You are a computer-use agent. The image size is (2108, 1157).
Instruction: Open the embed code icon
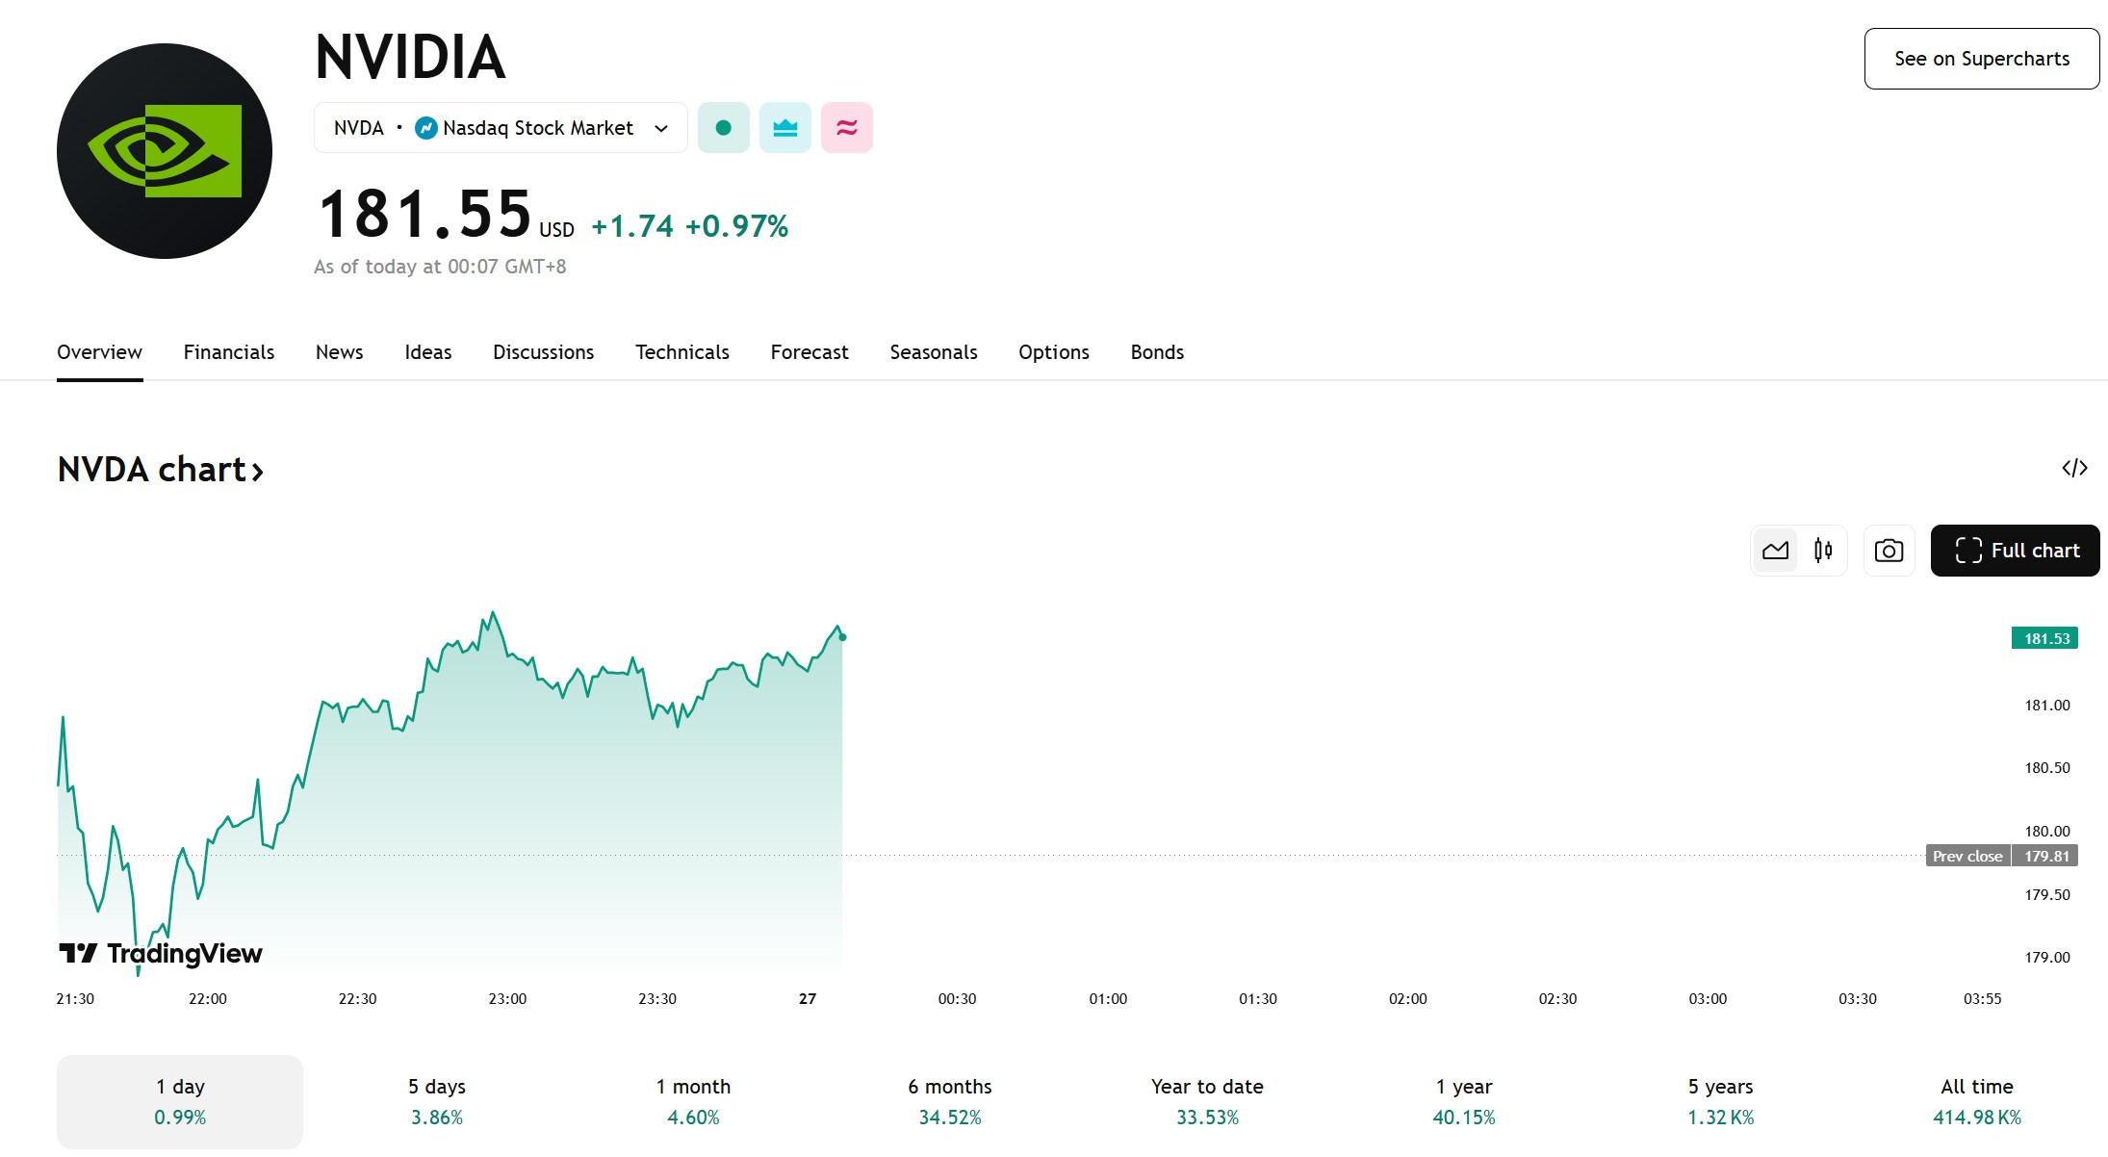pos(2074,468)
